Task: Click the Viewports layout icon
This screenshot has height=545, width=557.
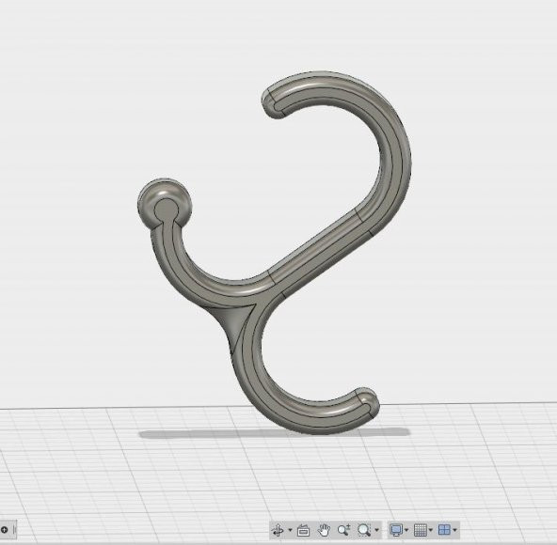Action: point(444,531)
